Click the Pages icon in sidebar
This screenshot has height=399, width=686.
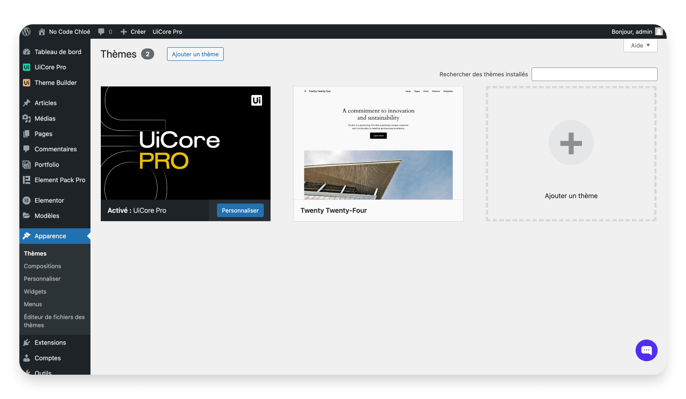coord(27,134)
